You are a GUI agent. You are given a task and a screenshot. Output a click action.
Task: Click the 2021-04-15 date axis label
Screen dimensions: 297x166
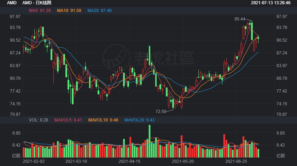(x=129, y=161)
